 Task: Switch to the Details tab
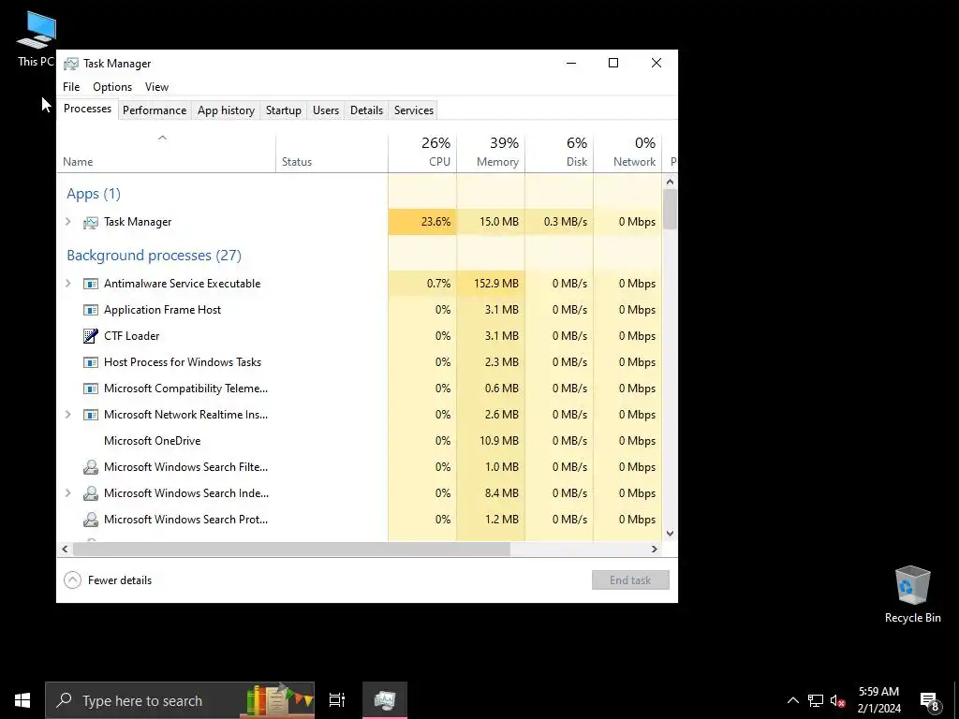click(x=366, y=110)
